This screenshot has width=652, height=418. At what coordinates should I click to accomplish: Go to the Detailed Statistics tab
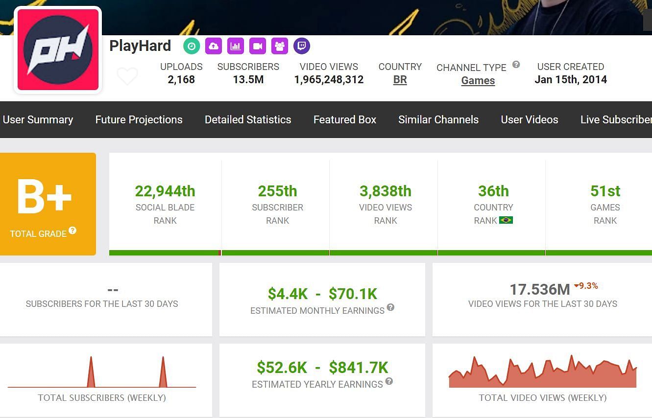pos(248,119)
